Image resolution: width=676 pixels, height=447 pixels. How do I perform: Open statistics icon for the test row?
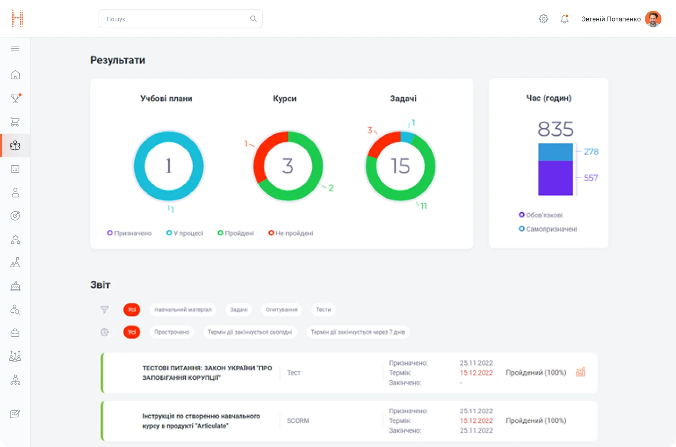[x=580, y=372]
